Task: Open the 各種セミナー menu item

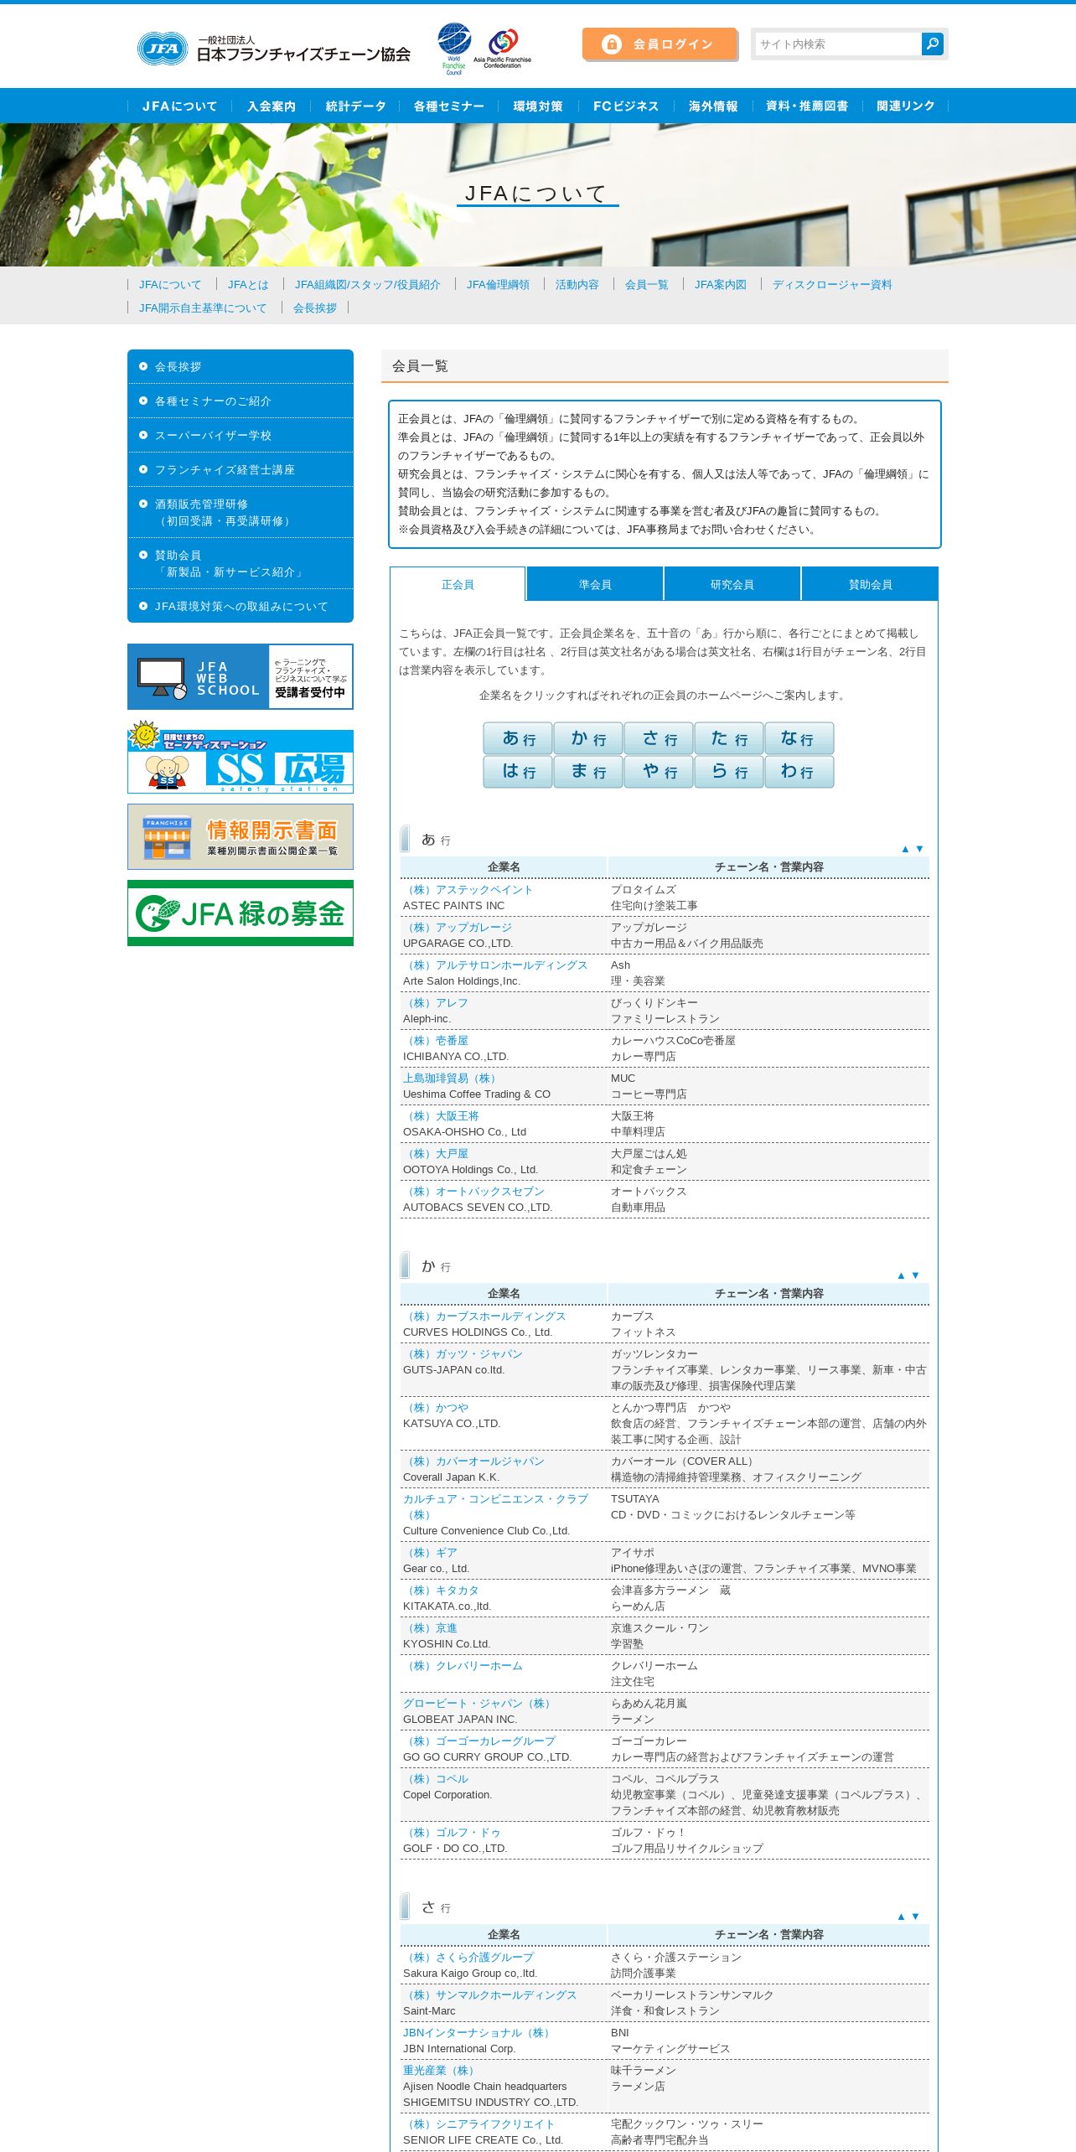Action: tap(448, 106)
